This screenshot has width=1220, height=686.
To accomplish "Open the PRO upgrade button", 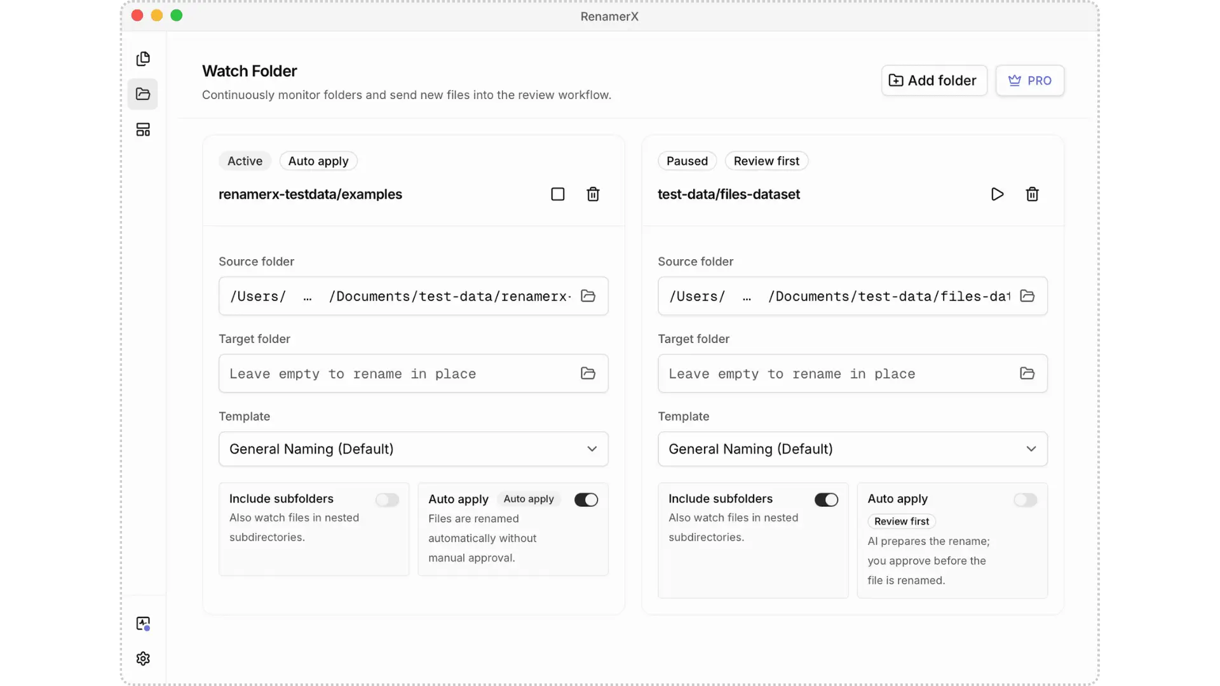I will click(x=1030, y=81).
